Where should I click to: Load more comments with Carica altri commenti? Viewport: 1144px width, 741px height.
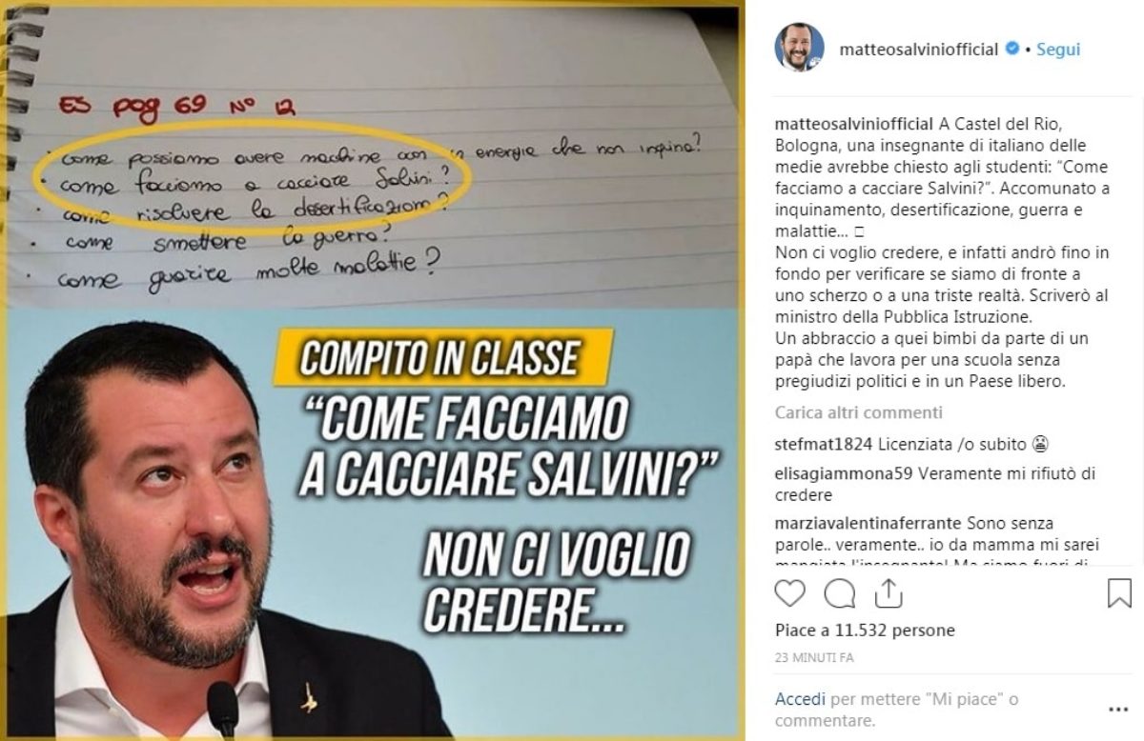(858, 412)
